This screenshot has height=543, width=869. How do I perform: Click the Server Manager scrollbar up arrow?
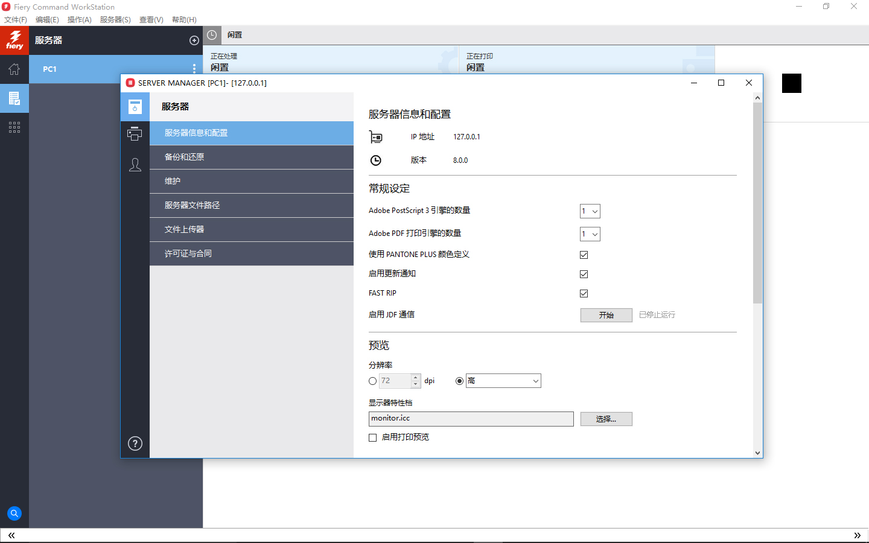tap(758, 97)
